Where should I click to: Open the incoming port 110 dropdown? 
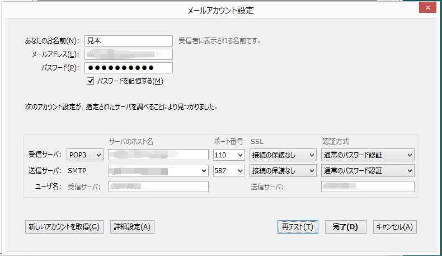(229, 155)
